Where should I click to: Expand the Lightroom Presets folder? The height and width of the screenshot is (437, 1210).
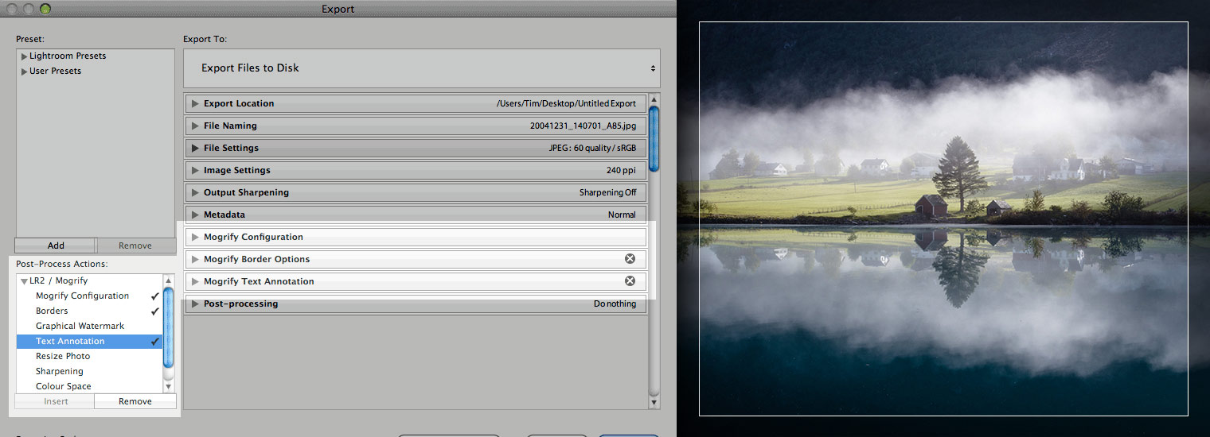click(x=25, y=56)
